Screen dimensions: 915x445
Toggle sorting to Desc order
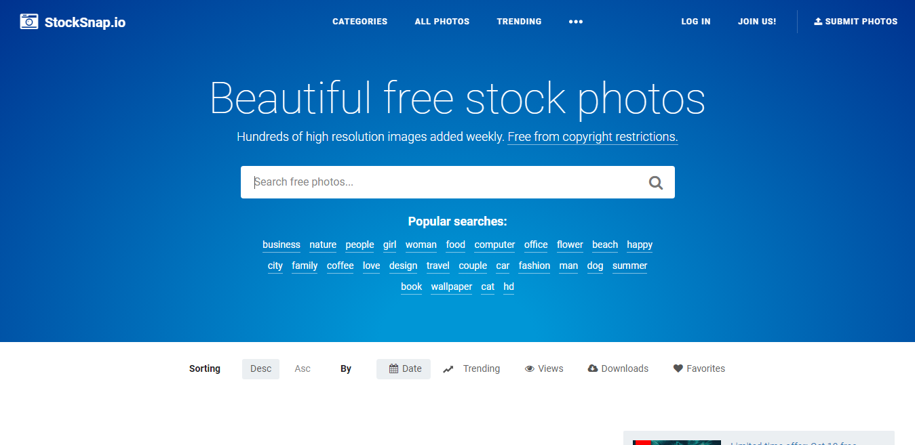click(260, 369)
